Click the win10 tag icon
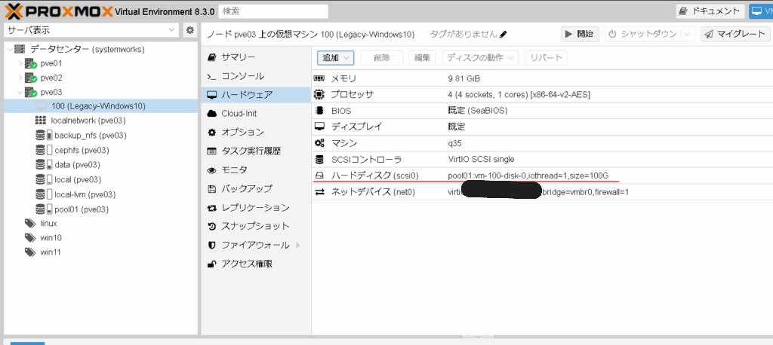773x345 pixels. (x=30, y=238)
